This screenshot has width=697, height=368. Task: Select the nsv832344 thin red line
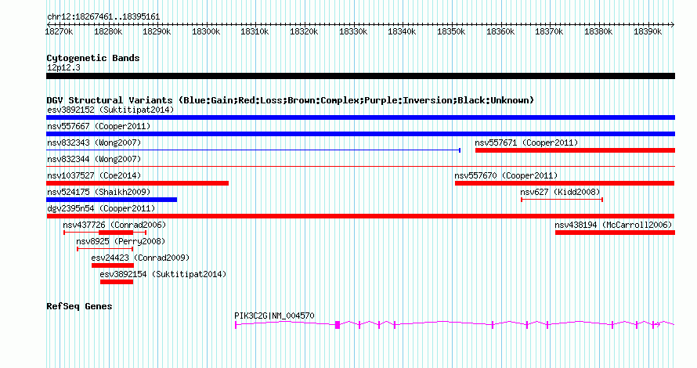pyautogui.click(x=360, y=167)
